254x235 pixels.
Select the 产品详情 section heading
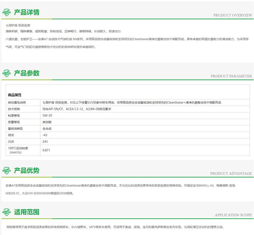click(26, 13)
